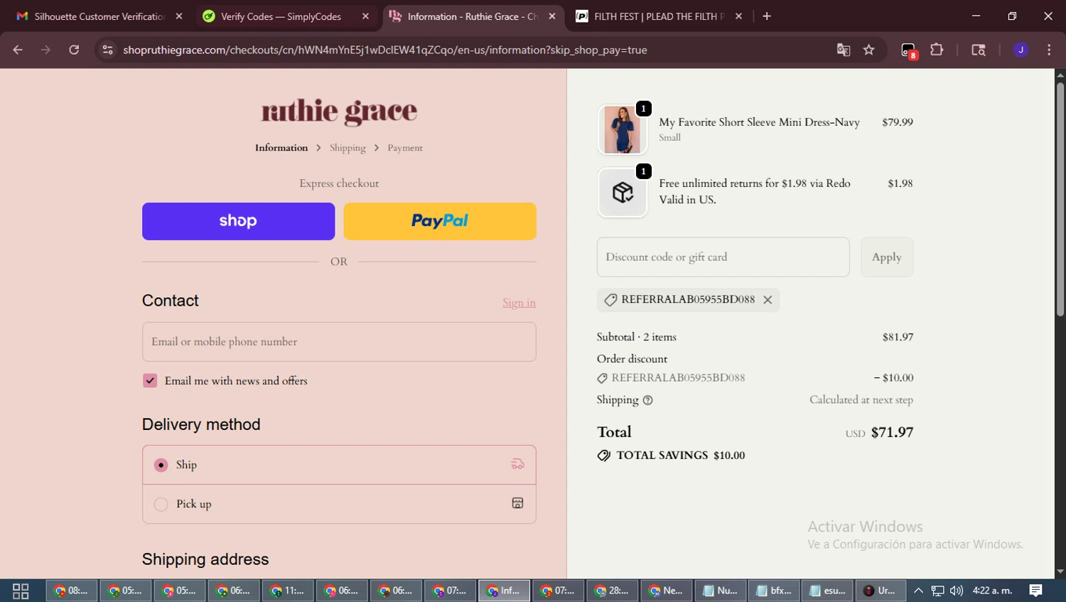Show shipping info via question mark icon
Screen dimensions: 1066x602
pyautogui.click(x=647, y=400)
